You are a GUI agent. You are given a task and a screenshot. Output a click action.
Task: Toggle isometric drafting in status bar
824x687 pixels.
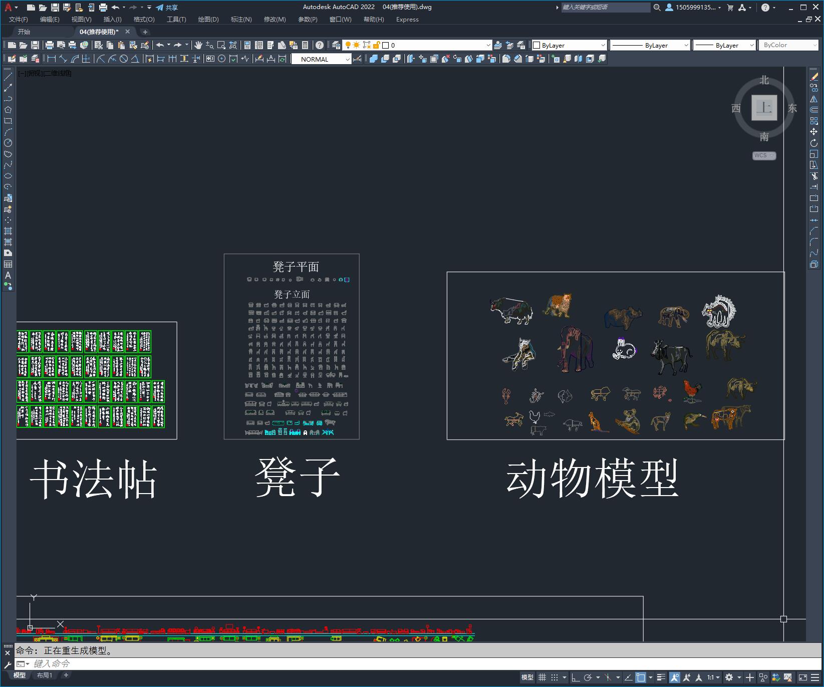pos(608,677)
